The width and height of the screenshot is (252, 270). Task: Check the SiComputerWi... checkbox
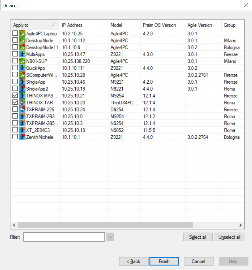15,74
